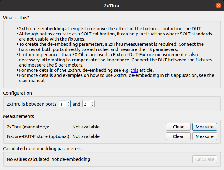Click the 'What is this?' heading
224x170 pixels.
(x=16, y=18)
